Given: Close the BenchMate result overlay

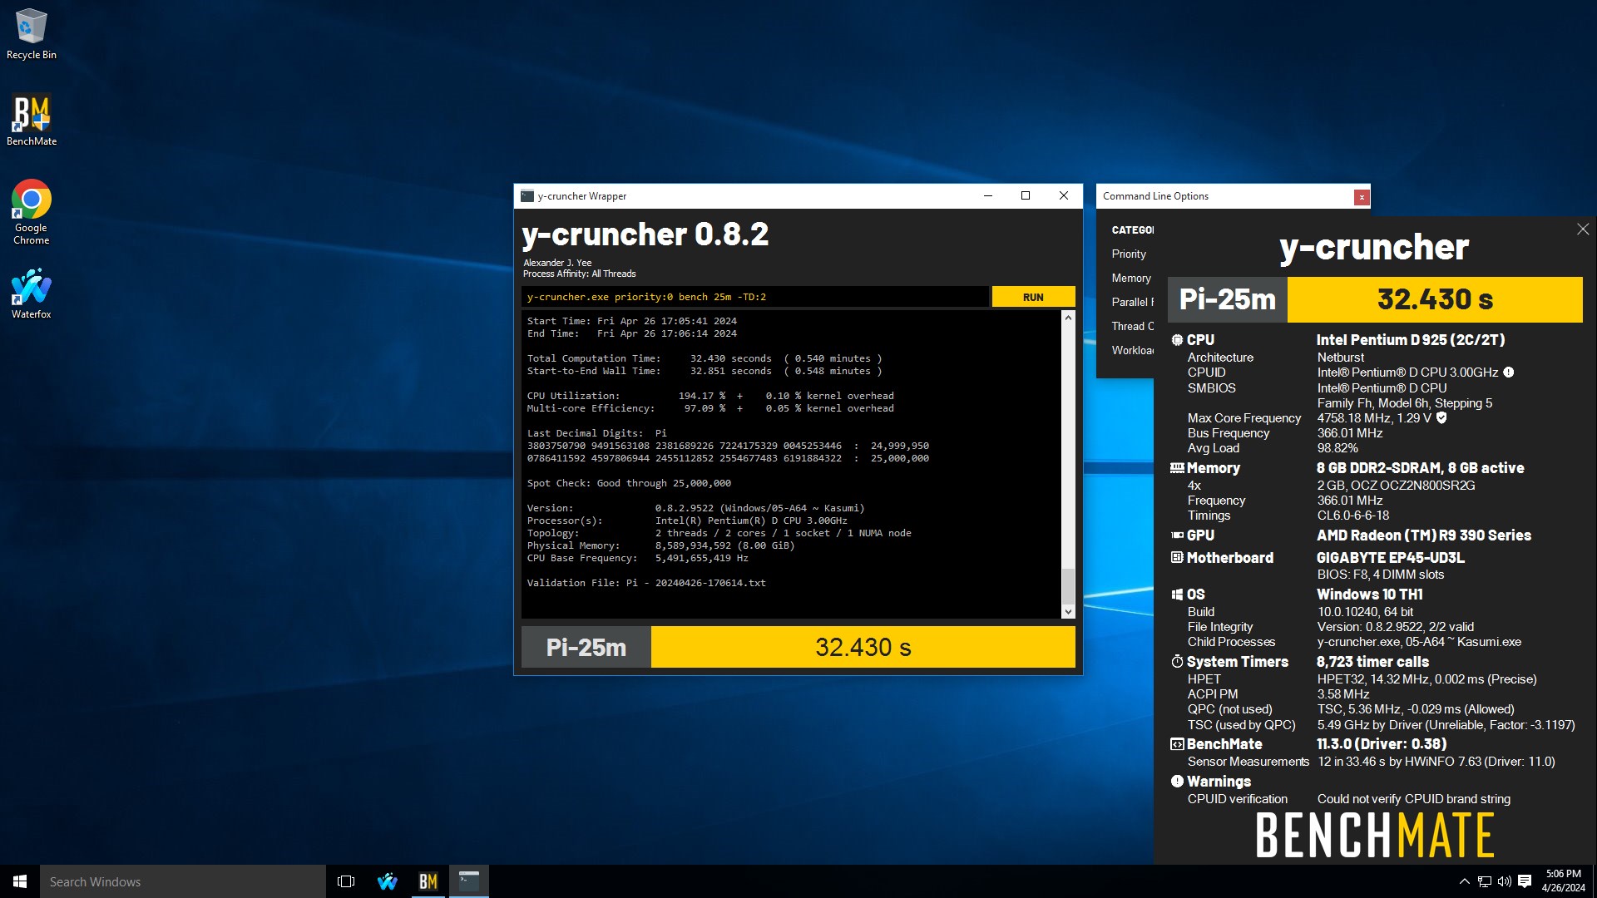Looking at the screenshot, I should tap(1583, 229).
